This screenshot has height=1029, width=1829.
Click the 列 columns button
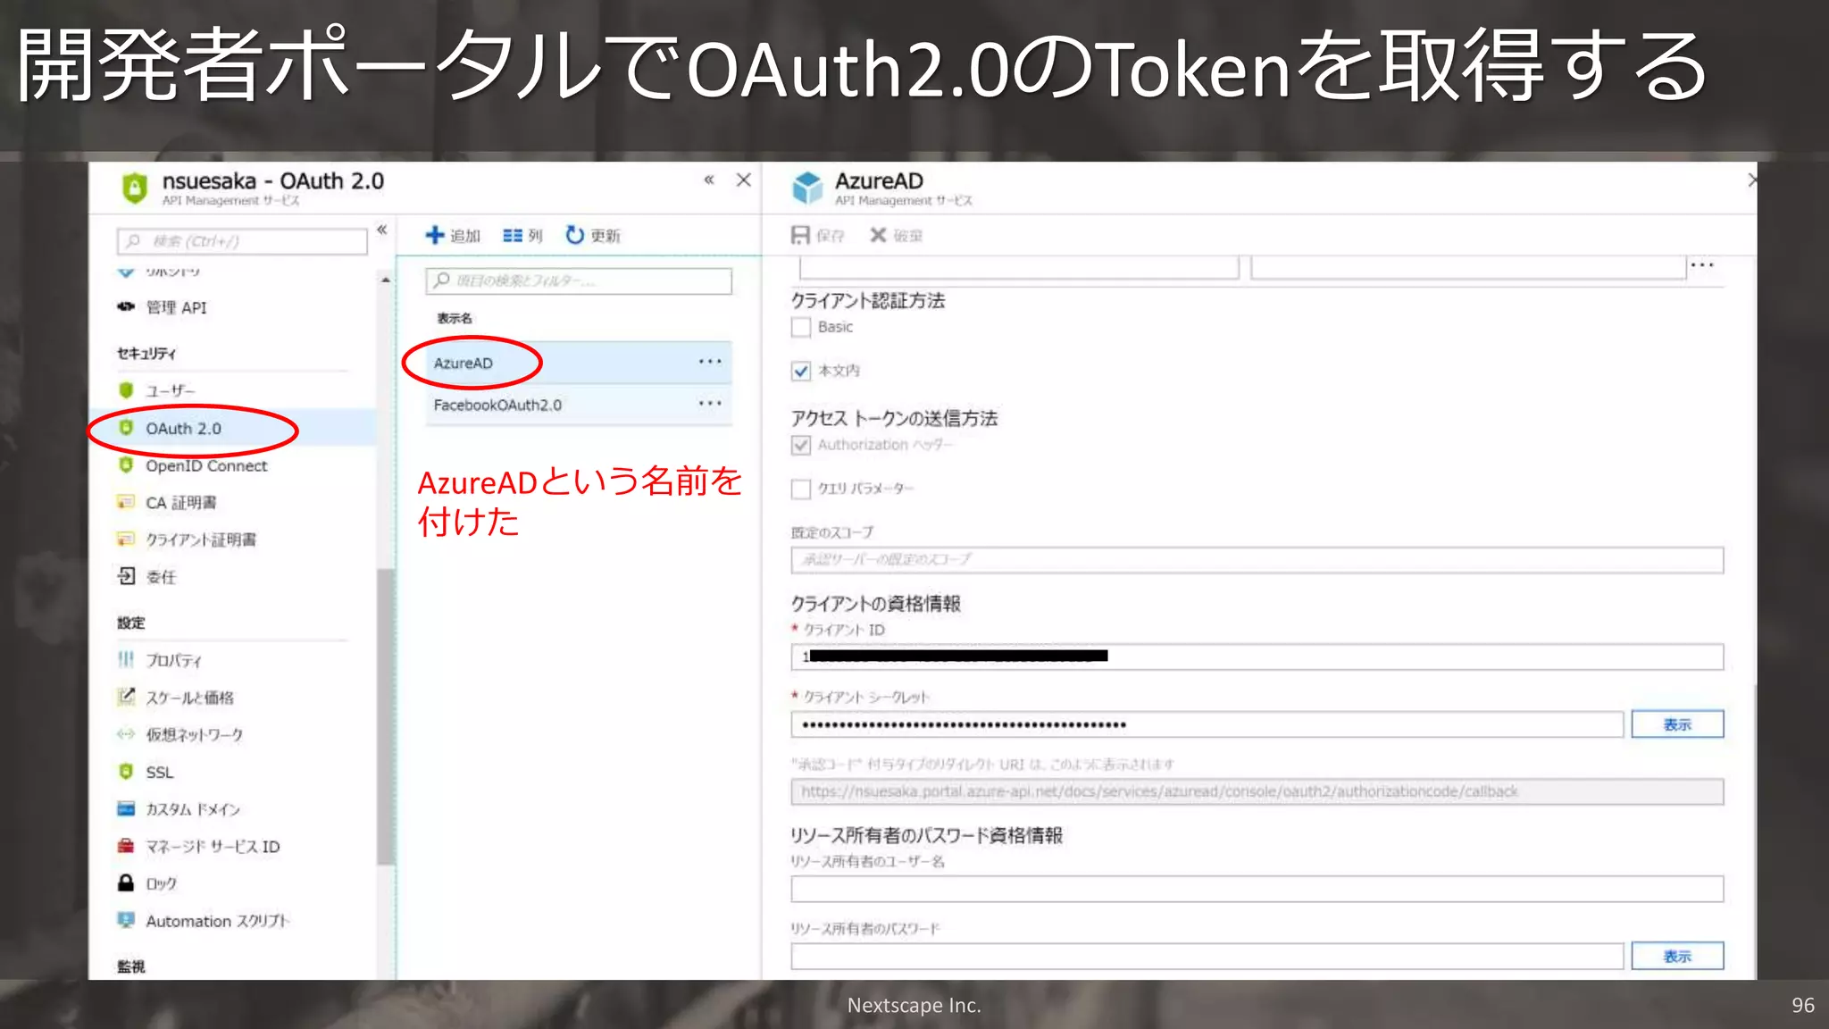click(522, 236)
